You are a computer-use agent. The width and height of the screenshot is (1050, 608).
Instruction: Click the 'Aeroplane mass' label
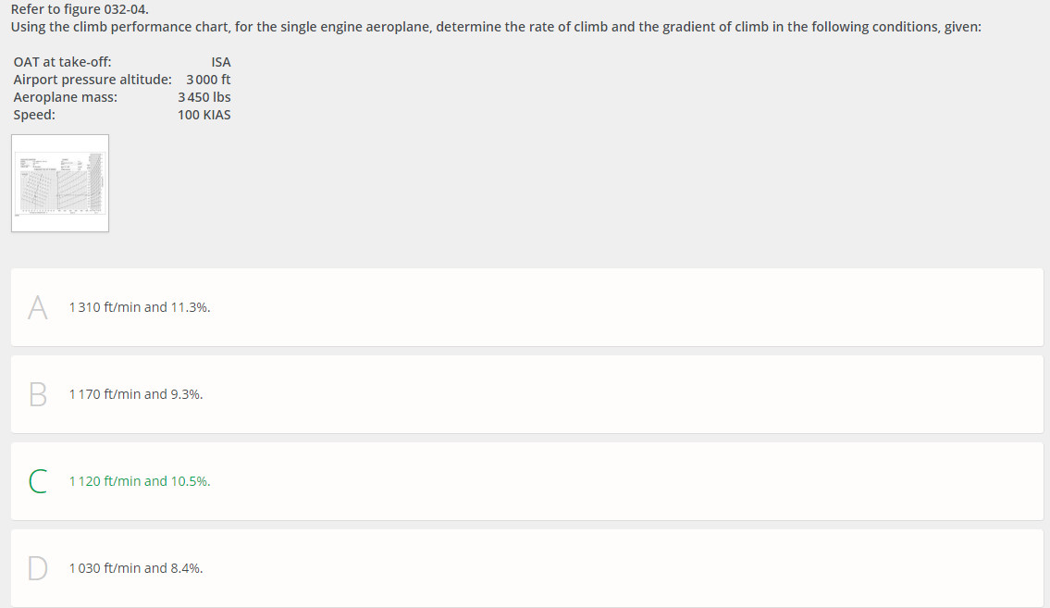click(x=65, y=97)
